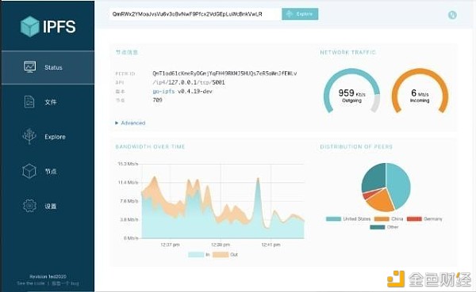Click the Bandwidth Over Time heading
Screen dimensions: 476x292
(150, 146)
